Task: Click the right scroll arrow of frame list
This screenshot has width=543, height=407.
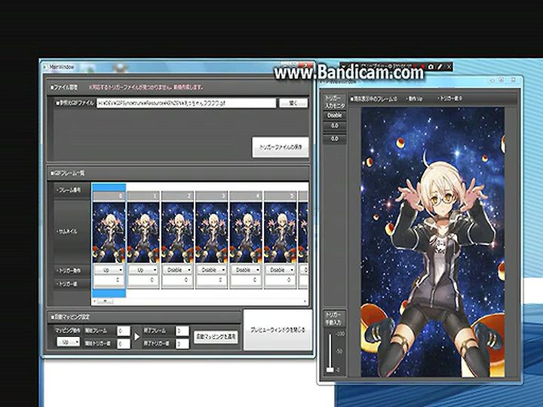Action: pyautogui.click(x=305, y=301)
